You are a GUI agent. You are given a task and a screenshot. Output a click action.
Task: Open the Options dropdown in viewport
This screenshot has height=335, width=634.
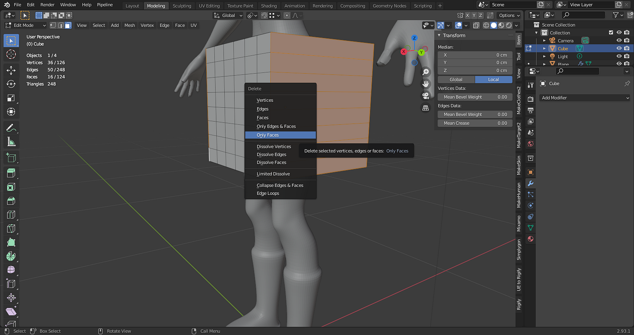[509, 15]
